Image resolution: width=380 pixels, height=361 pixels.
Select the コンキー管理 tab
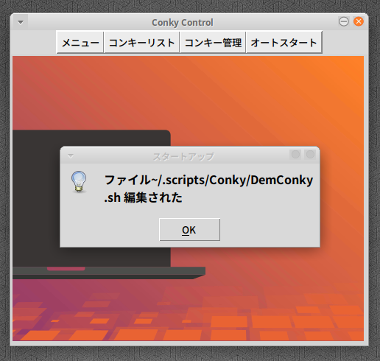tap(213, 42)
